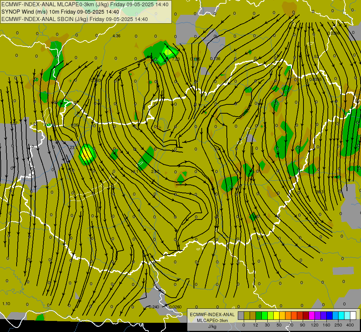Click the magenta swatch in the MLCAPE legend
361x332 pixels.
[x=312, y=315]
